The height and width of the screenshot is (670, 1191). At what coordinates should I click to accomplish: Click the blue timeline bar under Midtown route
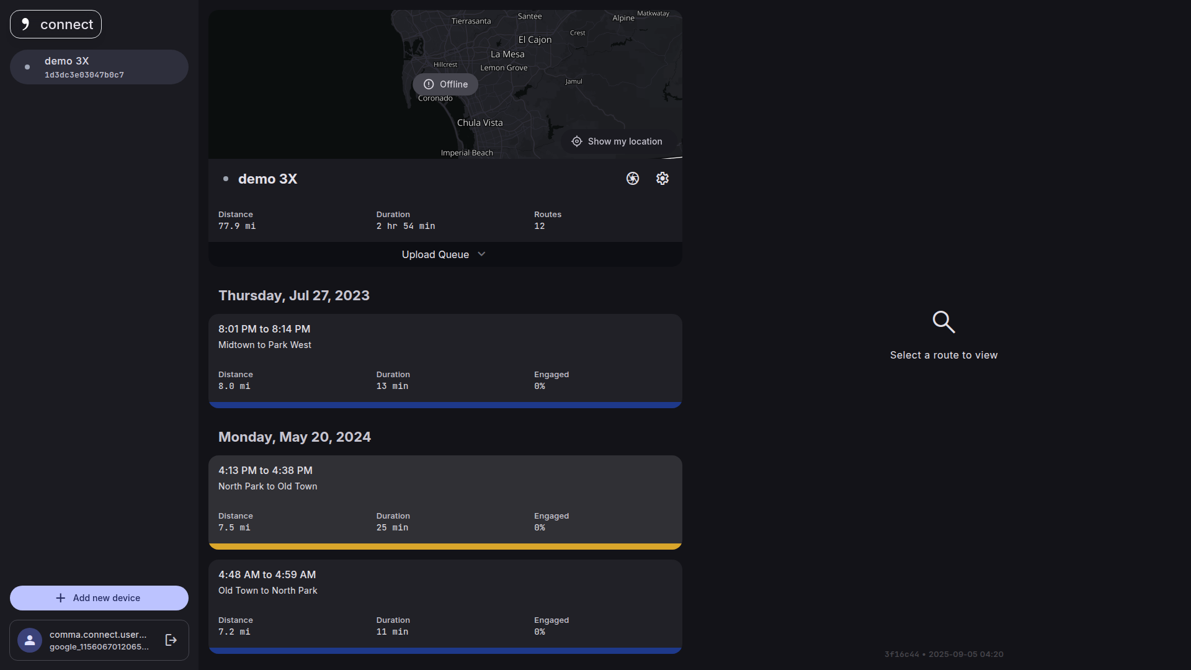445,405
